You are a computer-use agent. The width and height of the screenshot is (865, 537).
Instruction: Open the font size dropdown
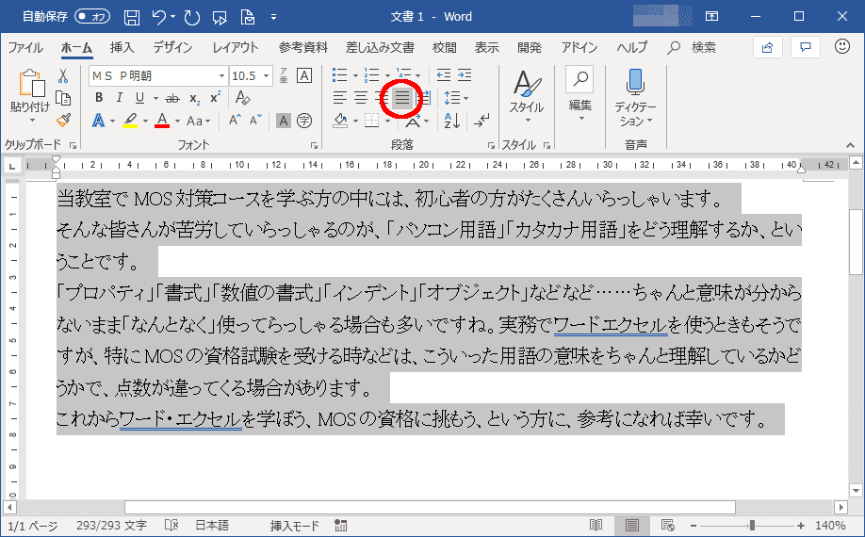266,75
